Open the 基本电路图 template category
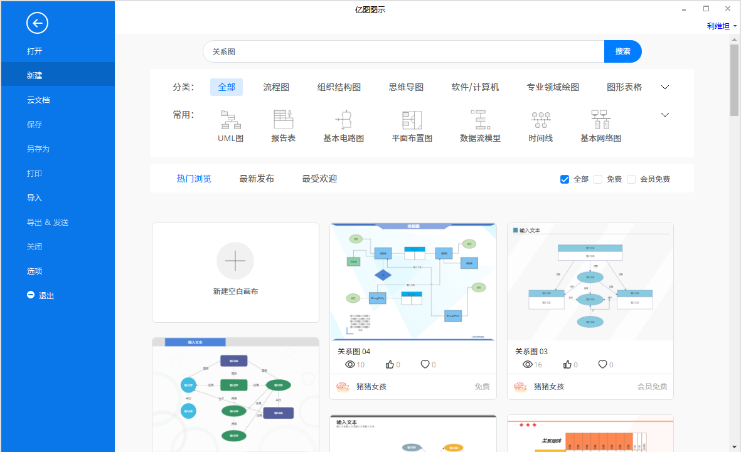Viewport: 741px width, 452px height. [x=344, y=126]
